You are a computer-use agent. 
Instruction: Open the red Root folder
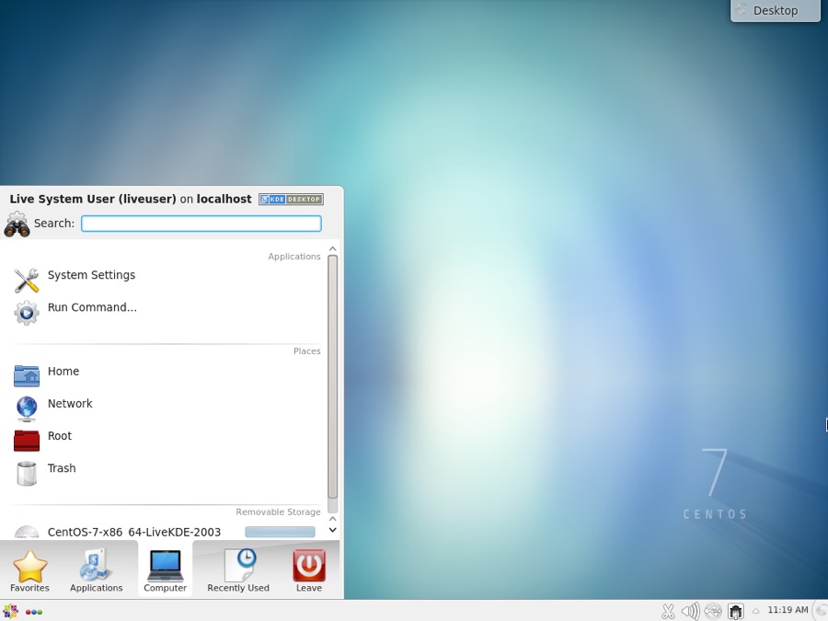click(167, 441)
